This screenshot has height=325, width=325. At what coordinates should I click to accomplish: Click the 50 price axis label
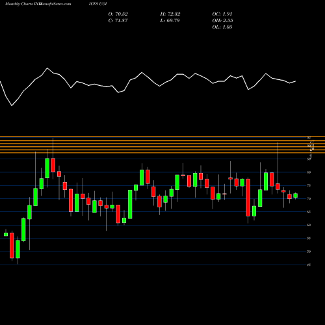[309, 252]
